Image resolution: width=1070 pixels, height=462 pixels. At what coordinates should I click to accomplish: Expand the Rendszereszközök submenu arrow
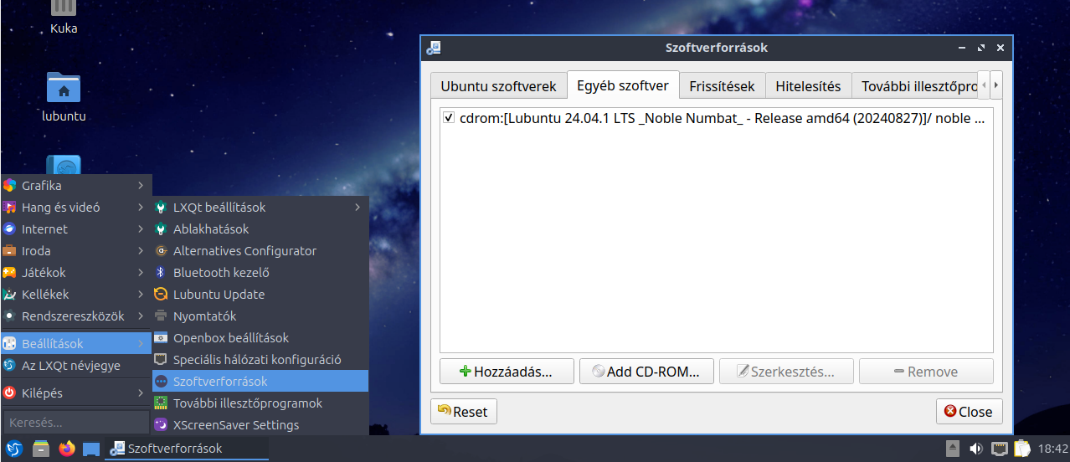(x=141, y=316)
